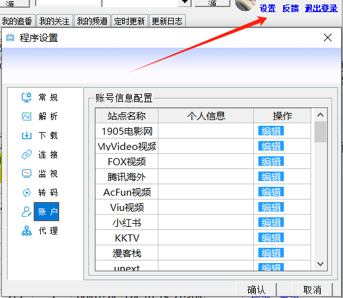343x298 pixels.
Task: Click the Viu视频 site name cell
Action: (x=127, y=207)
